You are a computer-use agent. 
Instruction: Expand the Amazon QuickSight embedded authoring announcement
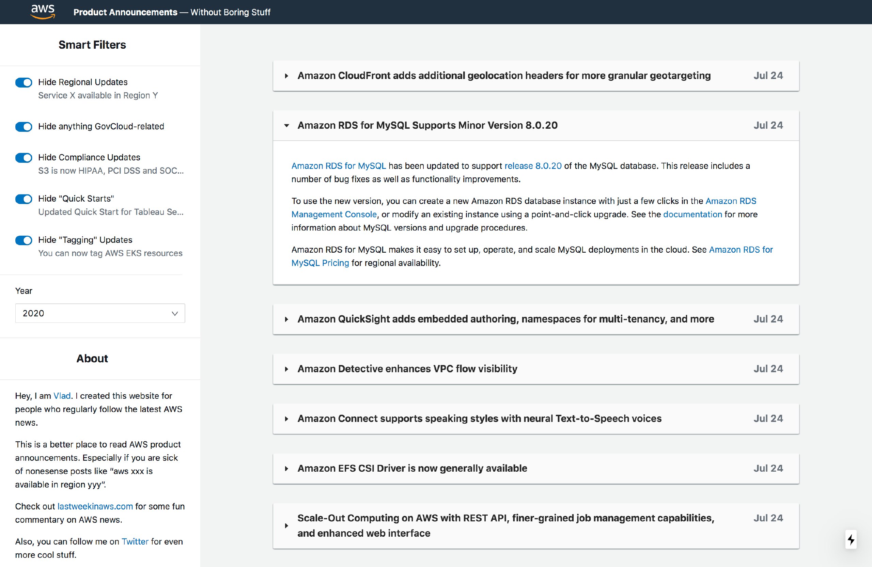click(x=536, y=319)
